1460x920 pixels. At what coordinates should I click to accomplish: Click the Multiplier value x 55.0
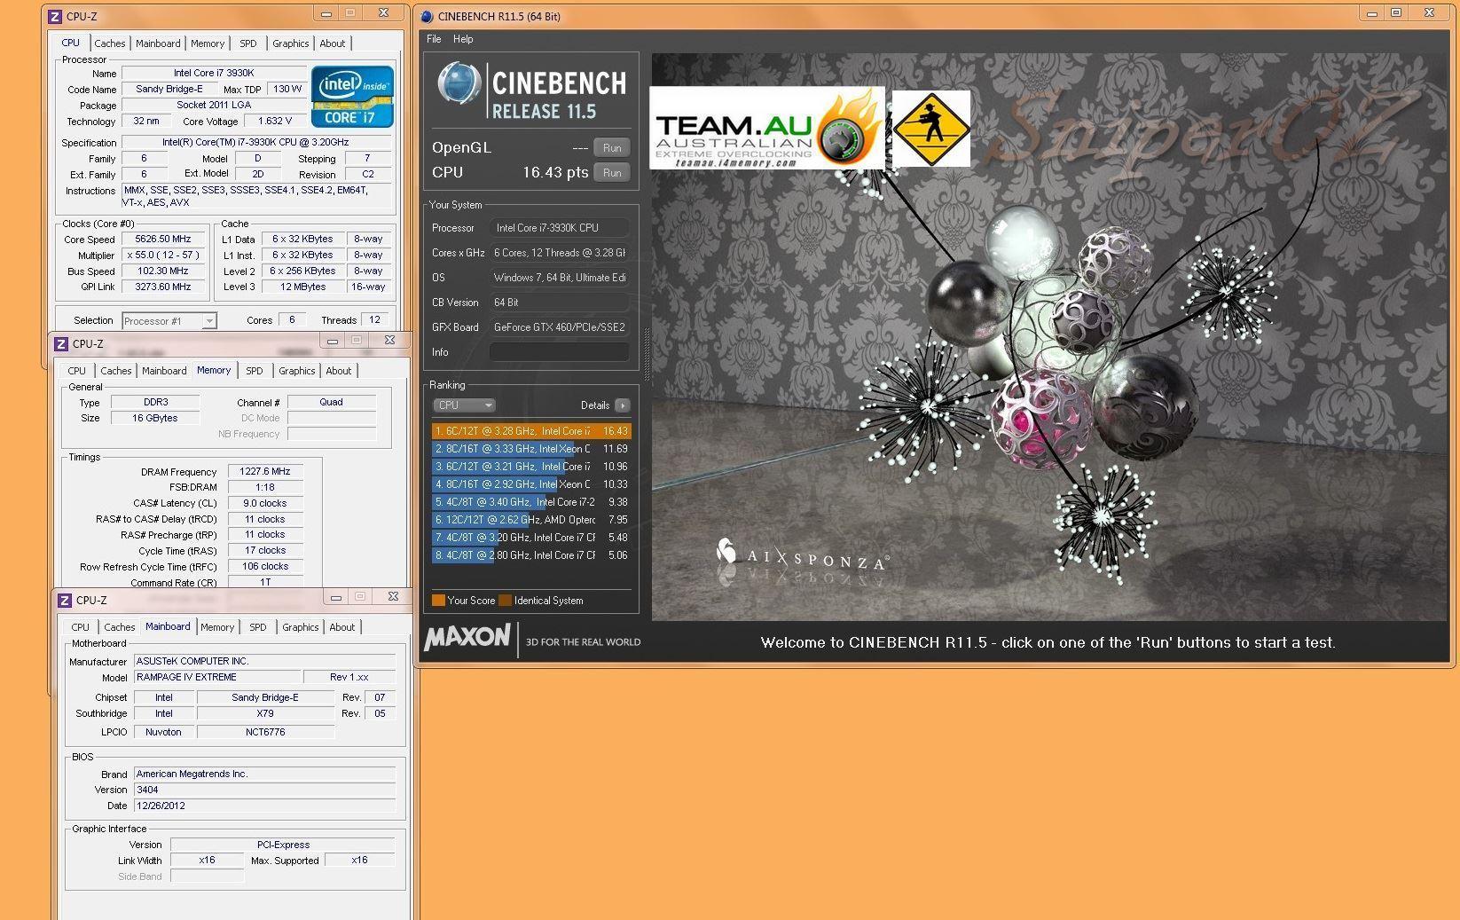(163, 256)
